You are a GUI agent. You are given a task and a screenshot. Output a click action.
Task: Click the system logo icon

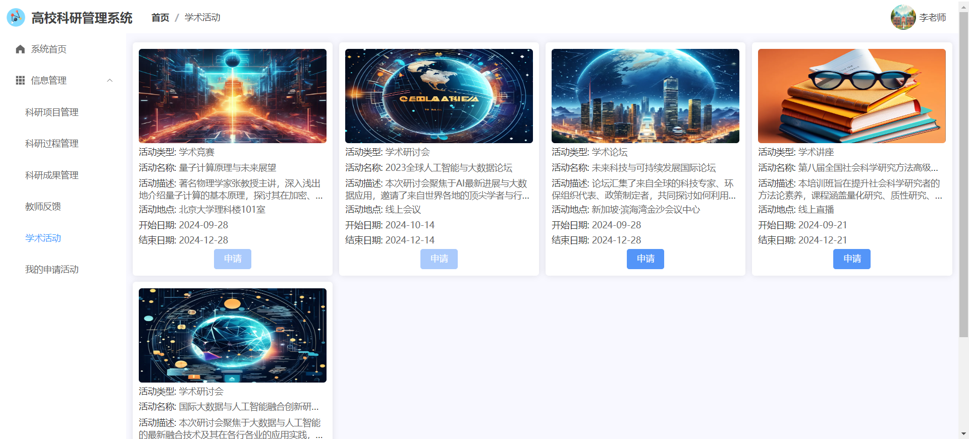16,18
